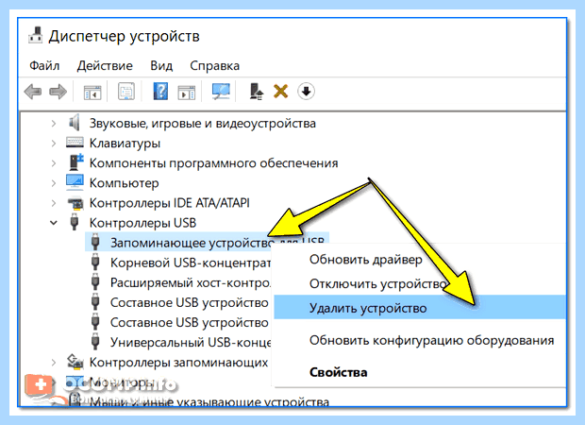Click the keyboard icon beside Клавиатуры
This screenshot has height=425, width=585.
point(75,143)
